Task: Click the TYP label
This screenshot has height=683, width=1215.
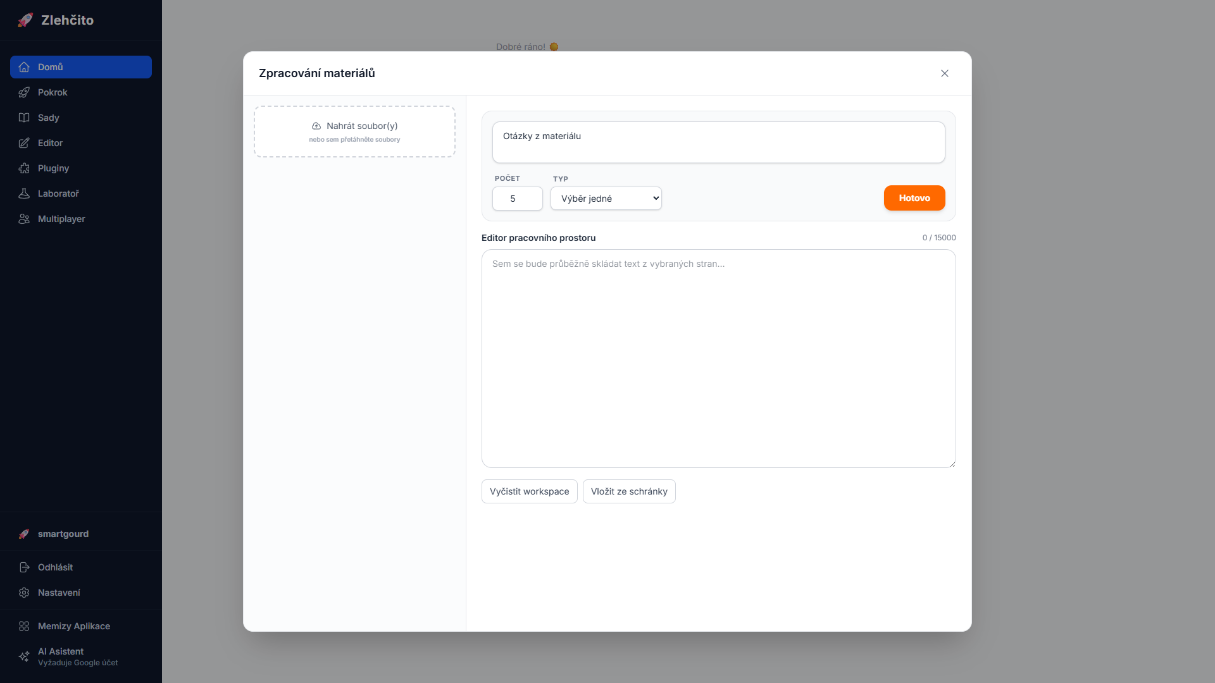Action: (x=561, y=179)
